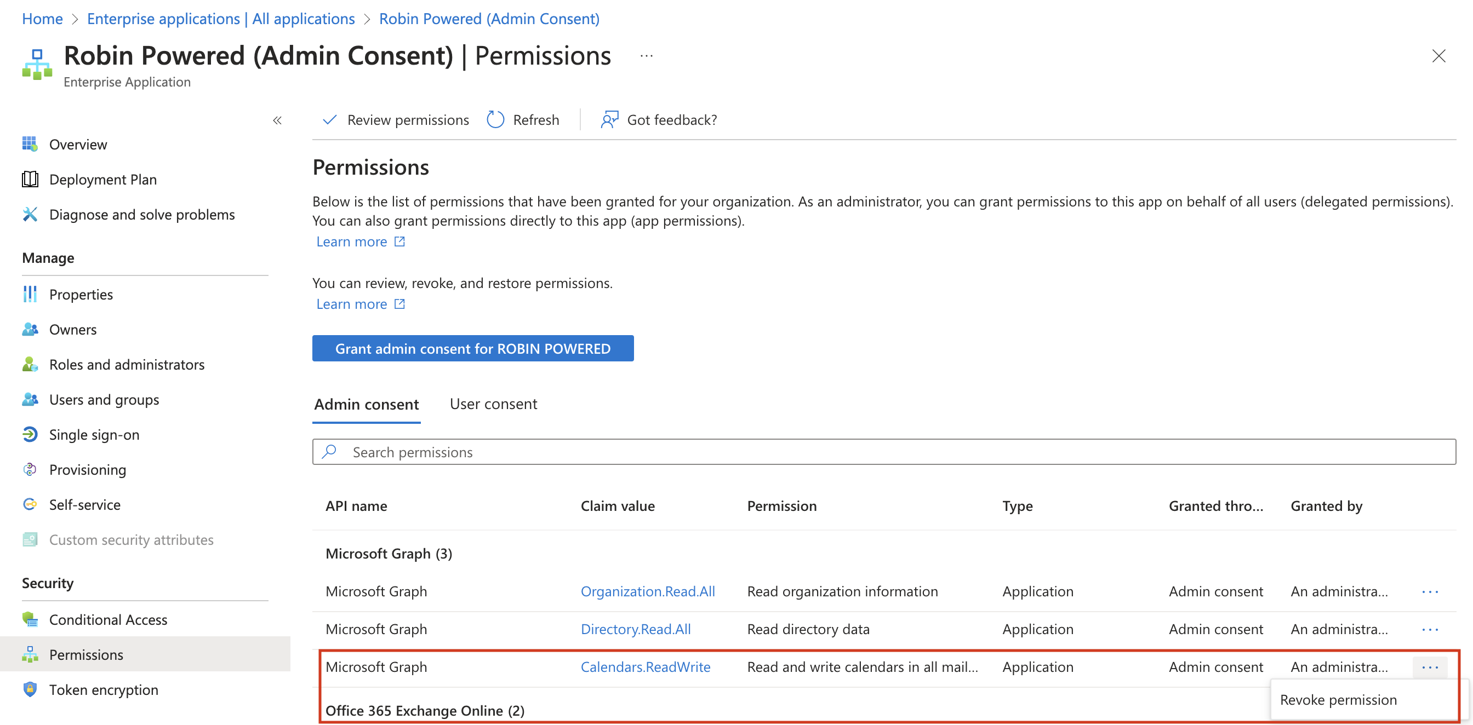Click the Diagnose and solve problems wrench icon

pos(30,214)
